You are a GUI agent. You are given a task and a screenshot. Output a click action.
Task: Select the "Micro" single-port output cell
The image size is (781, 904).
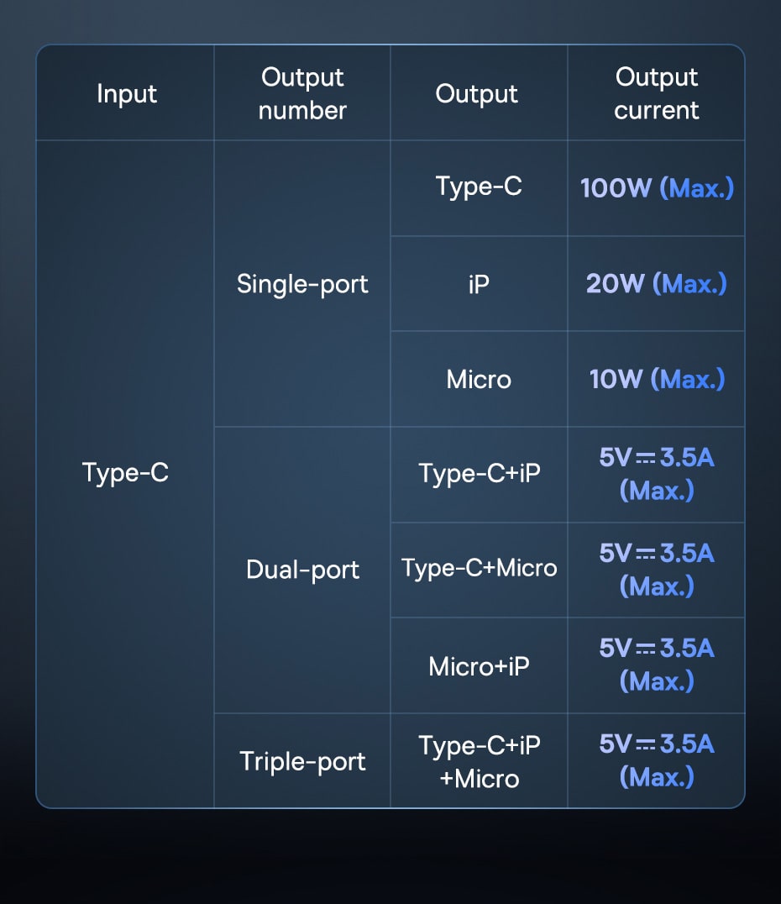[479, 379]
